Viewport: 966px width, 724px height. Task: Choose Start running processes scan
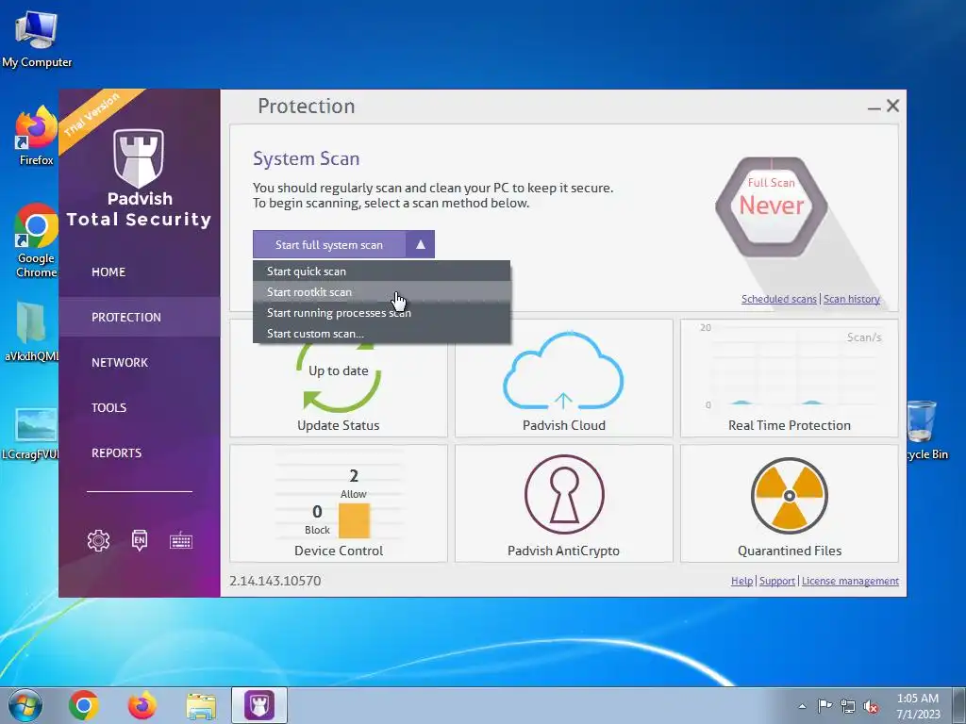tap(381, 313)
